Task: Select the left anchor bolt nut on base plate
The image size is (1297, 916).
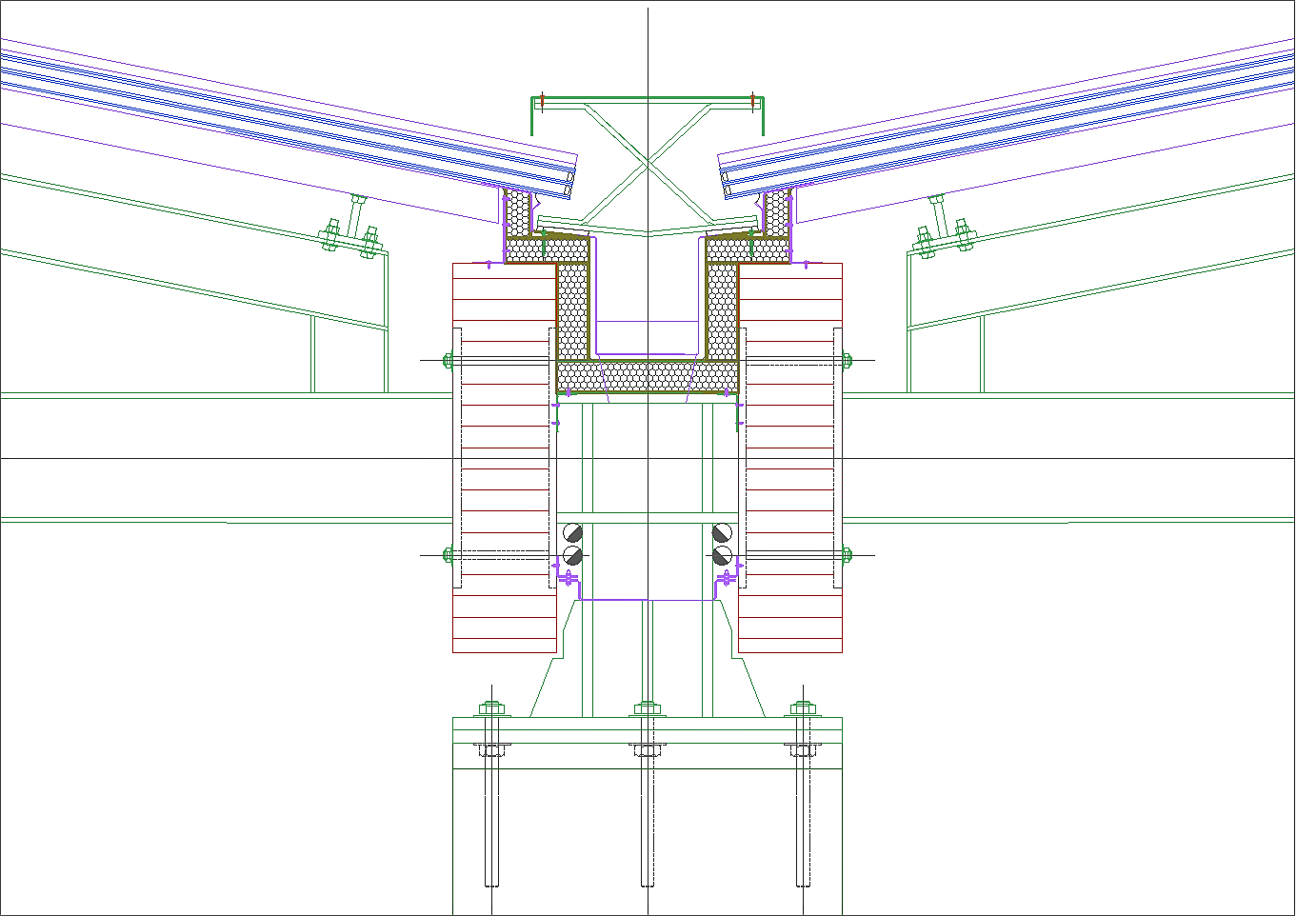Action: pos(491,708)
